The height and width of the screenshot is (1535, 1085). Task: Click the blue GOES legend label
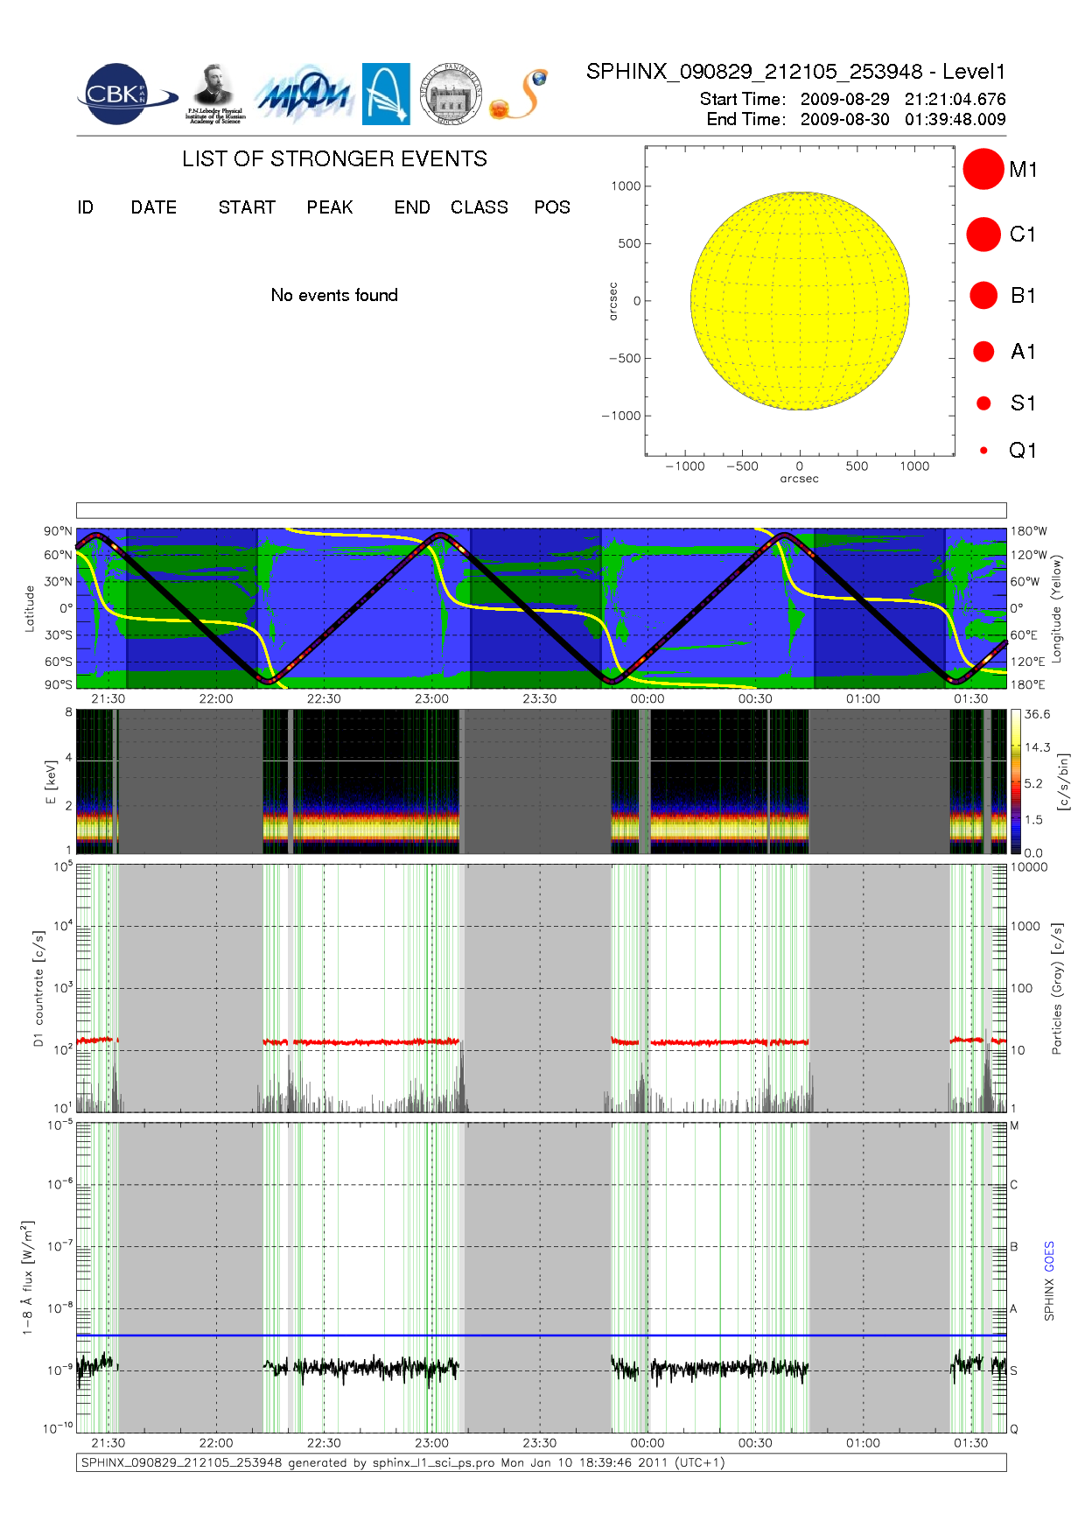coord(1049,1257)
